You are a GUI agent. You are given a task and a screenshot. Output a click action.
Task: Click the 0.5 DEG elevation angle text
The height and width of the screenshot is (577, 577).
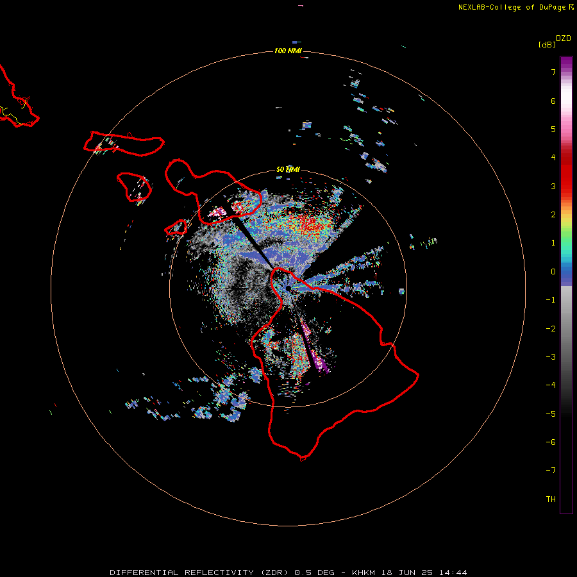[x=315, y=573]
